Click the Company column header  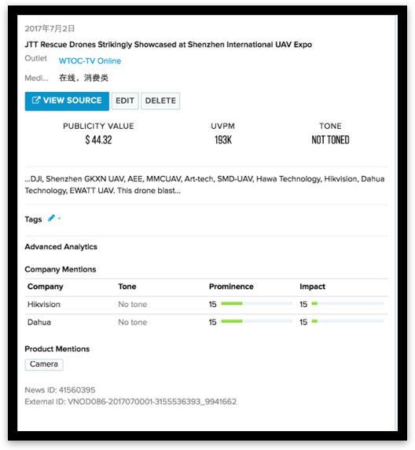pyautogui.click(x=46, y=287)
